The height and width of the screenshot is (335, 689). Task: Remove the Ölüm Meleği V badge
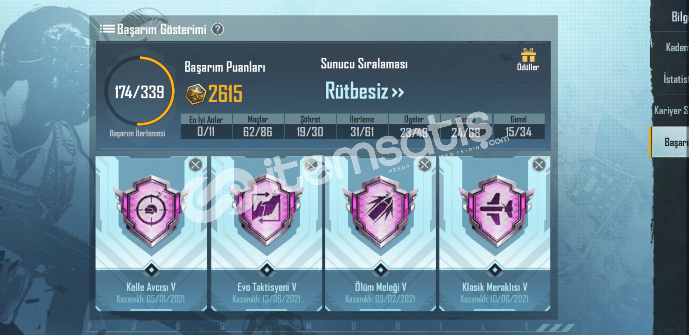425,165
